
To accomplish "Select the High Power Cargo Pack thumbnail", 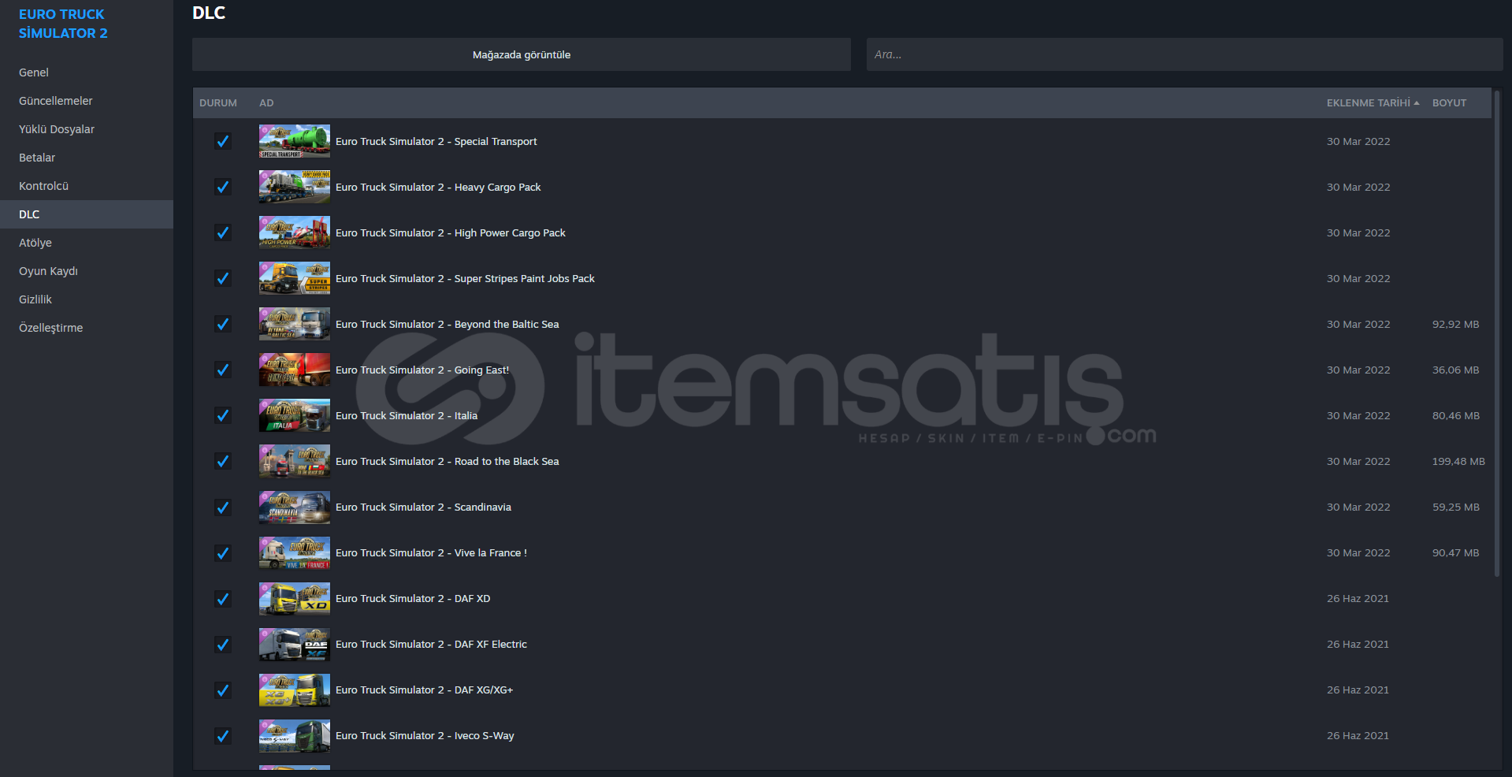I will click(295, 232).
